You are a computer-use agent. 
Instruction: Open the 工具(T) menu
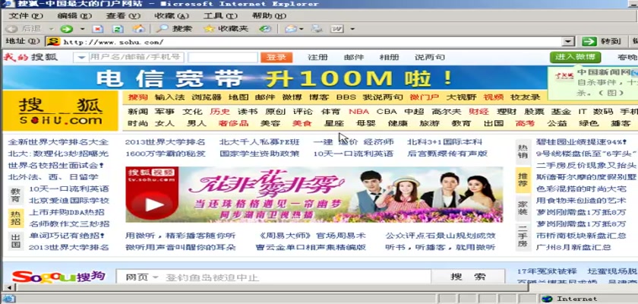(220, 16)
